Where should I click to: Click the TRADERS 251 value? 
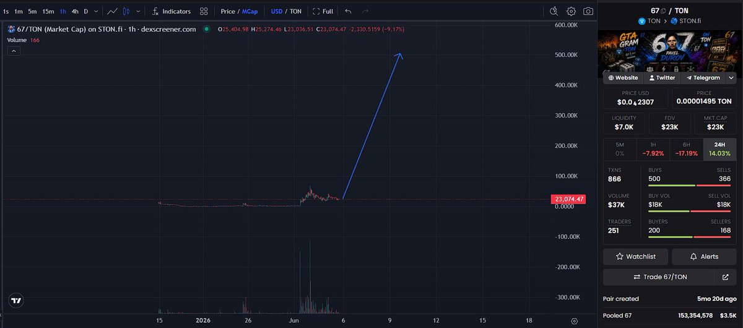(x=614, y=230)
